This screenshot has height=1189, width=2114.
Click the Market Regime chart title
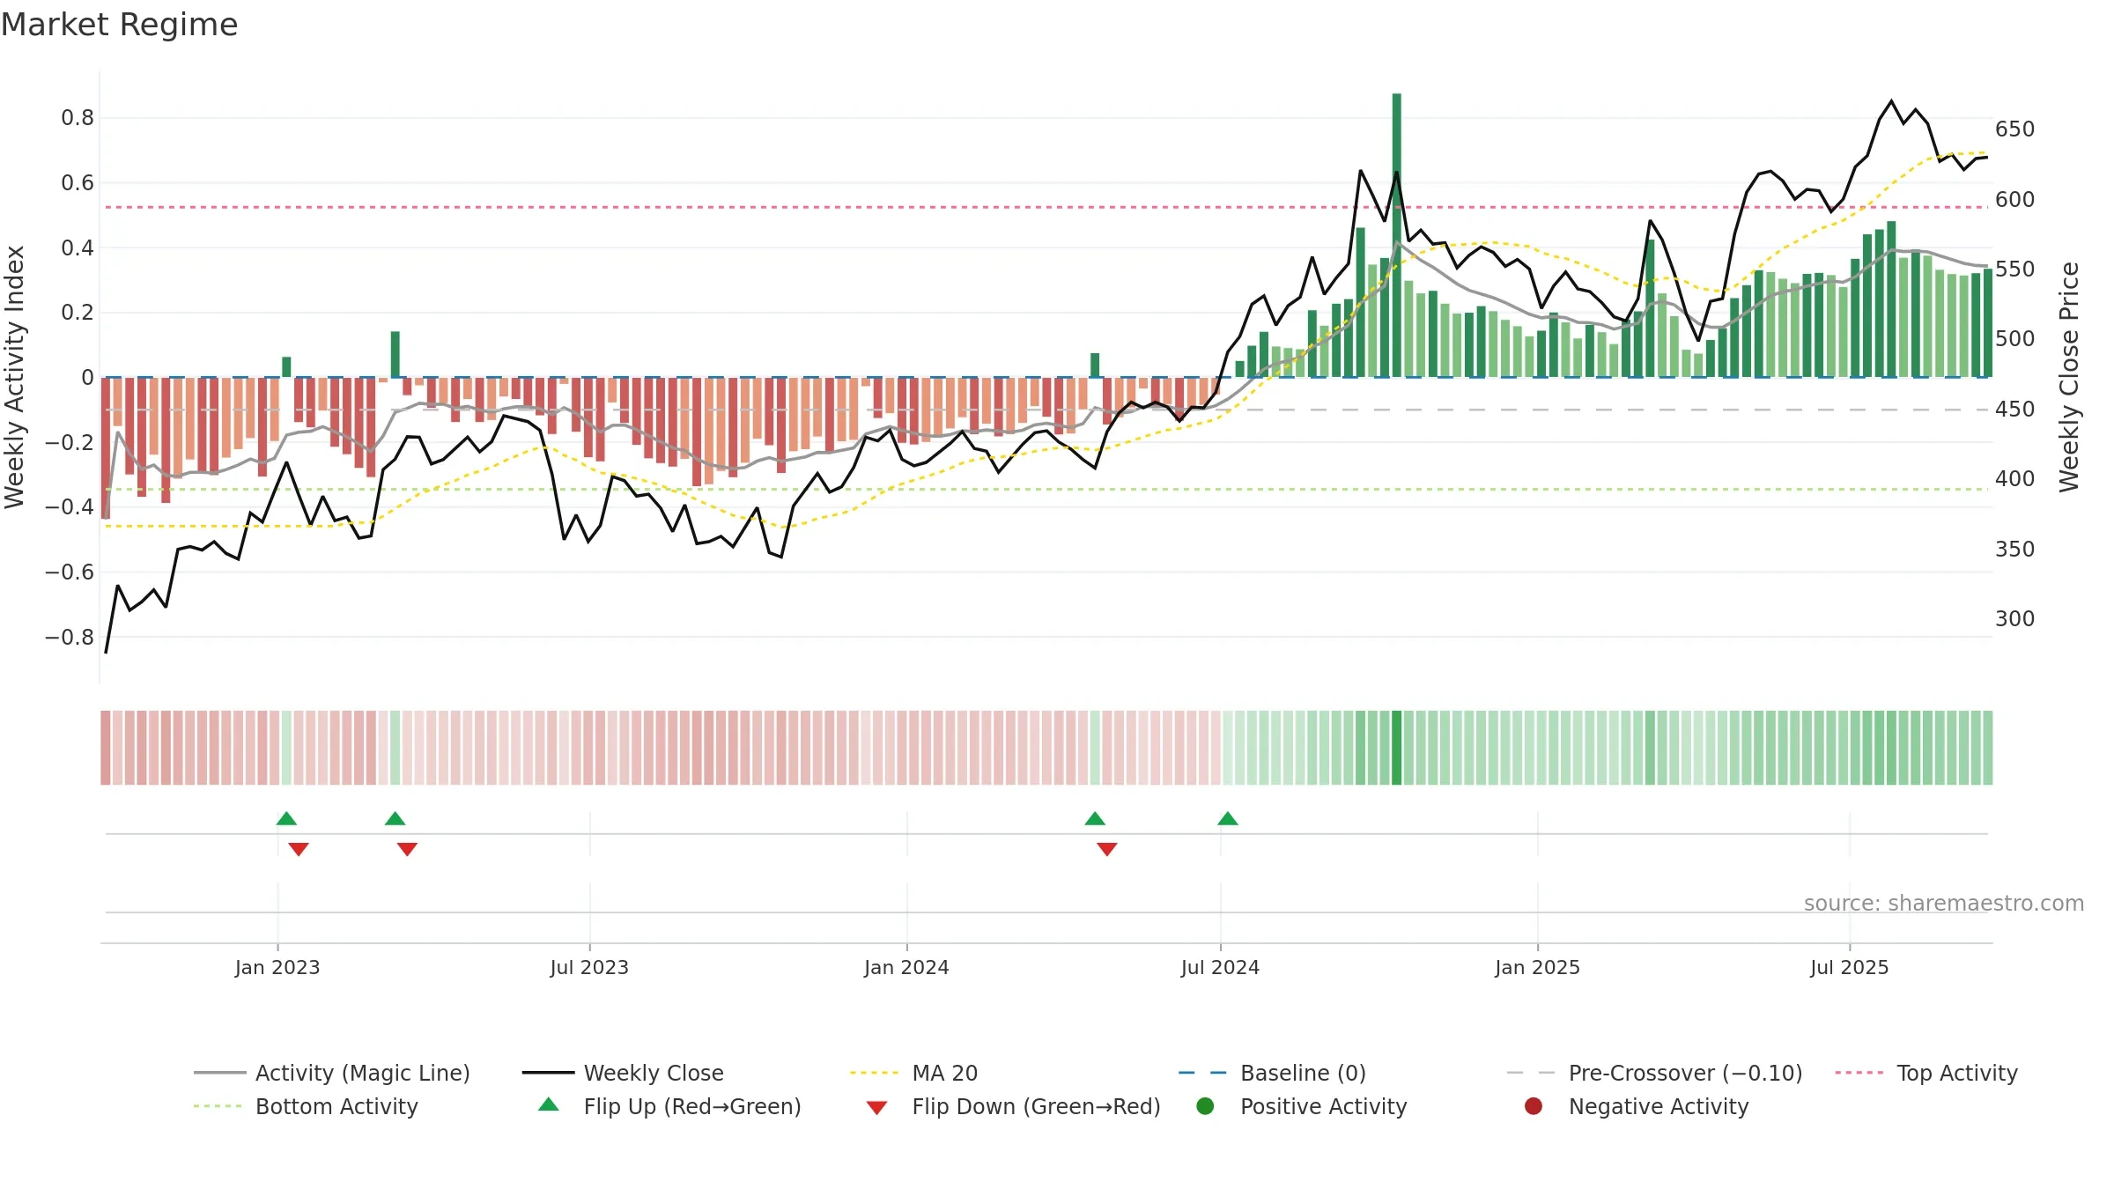(119, 25)
